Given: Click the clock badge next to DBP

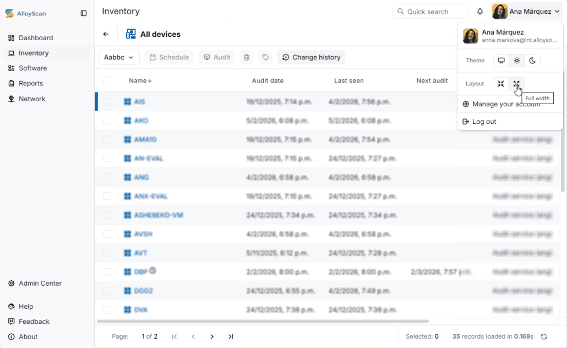Looking at the screenshot, I should (x=152, y=270).
